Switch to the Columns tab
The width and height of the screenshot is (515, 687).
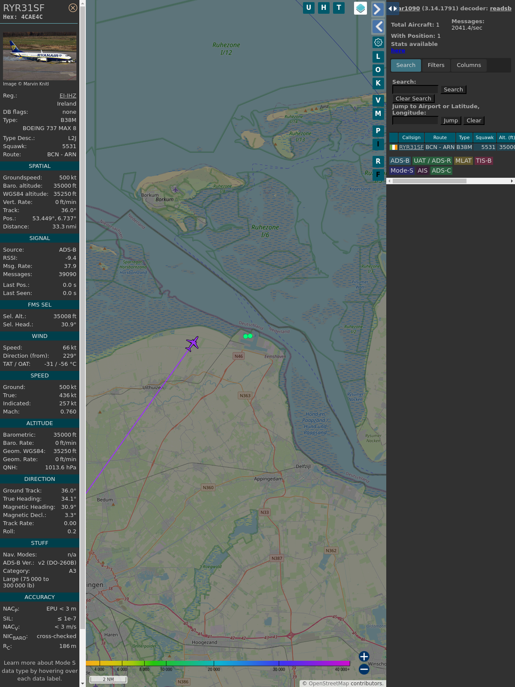[469, 65]
